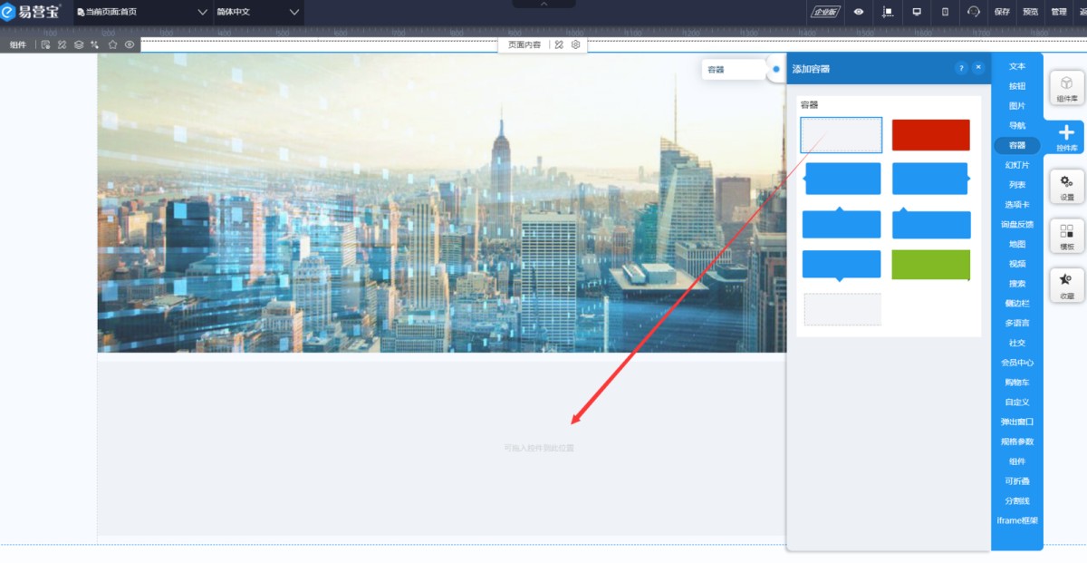Expand the collapsed top panel chevron

(543, 4)
